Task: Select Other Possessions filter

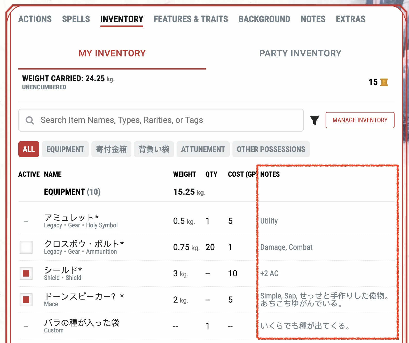Action: pos(271,149)
